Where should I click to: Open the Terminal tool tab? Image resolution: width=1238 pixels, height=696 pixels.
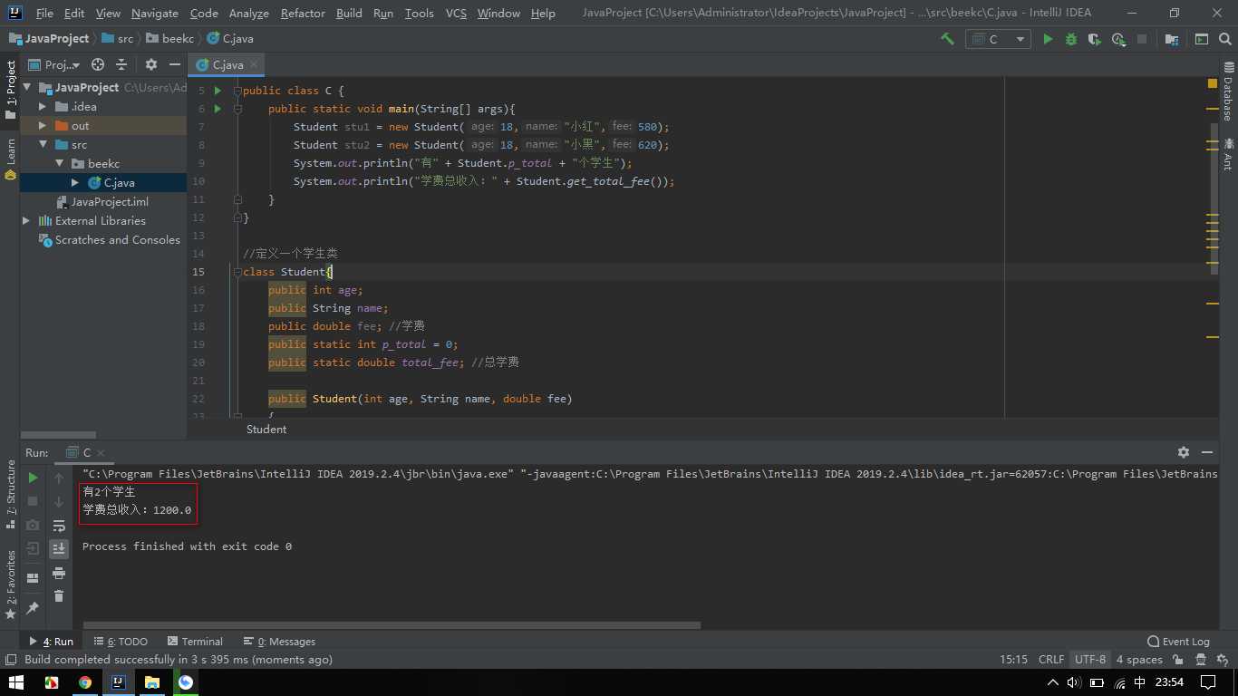coord(194,641)
